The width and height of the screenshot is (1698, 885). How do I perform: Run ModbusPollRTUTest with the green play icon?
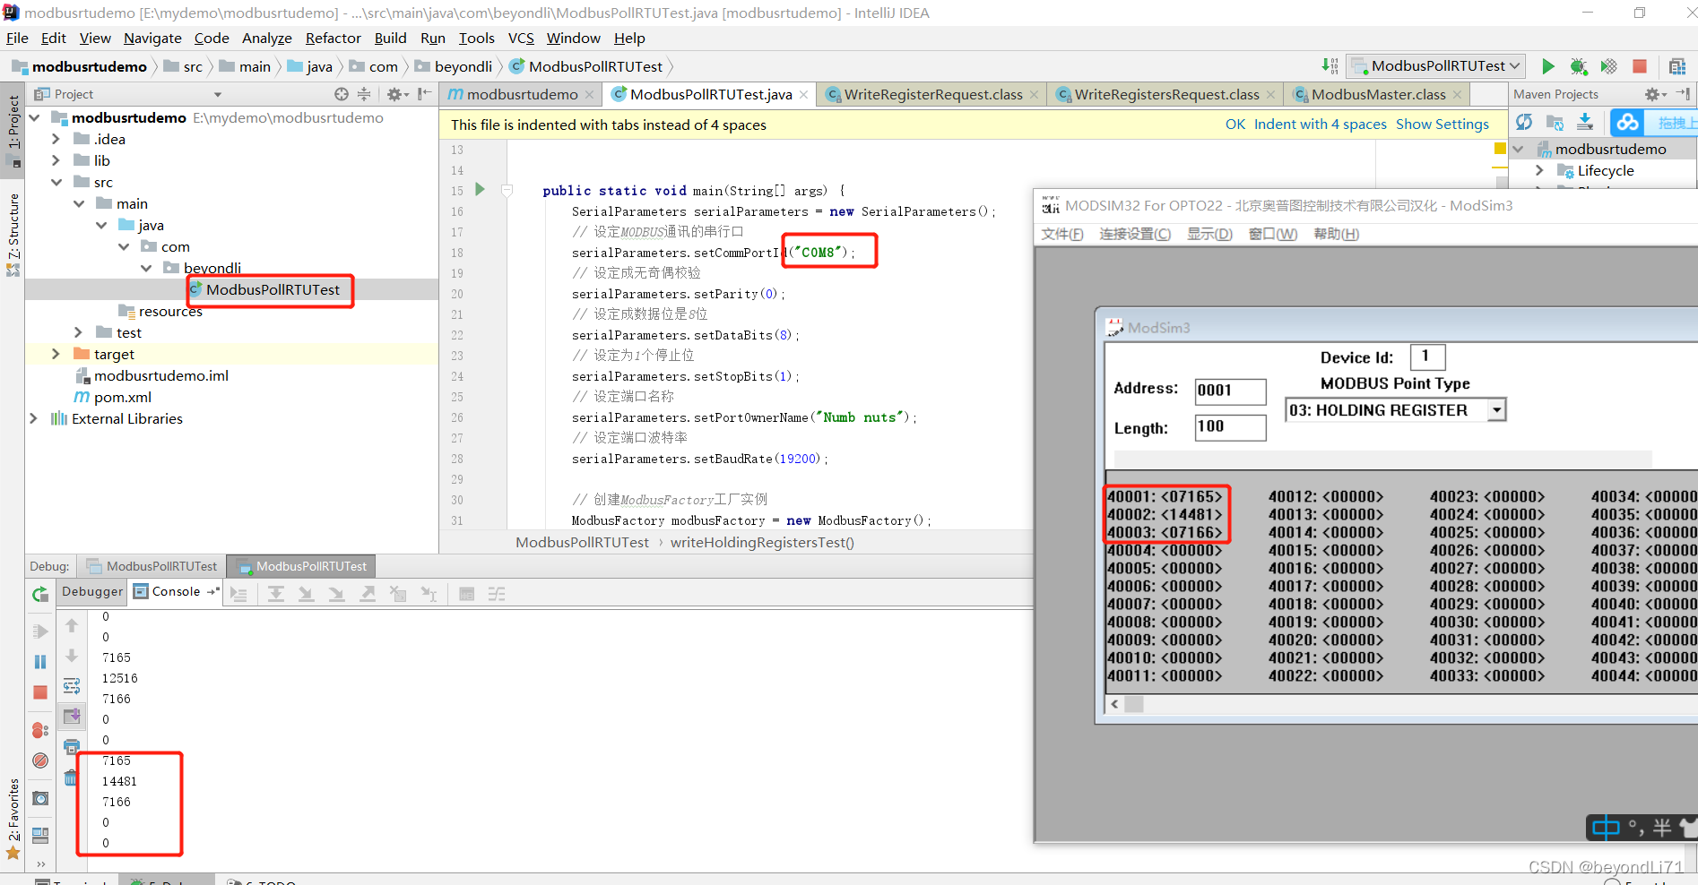(1547, 66)
